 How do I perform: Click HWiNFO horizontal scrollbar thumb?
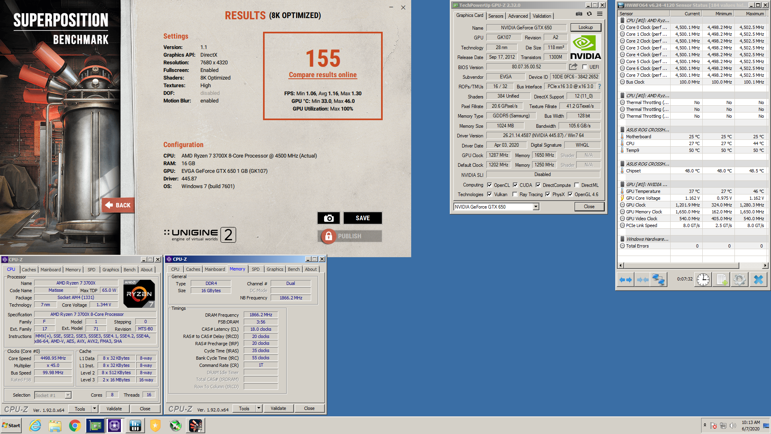(681, 266)
